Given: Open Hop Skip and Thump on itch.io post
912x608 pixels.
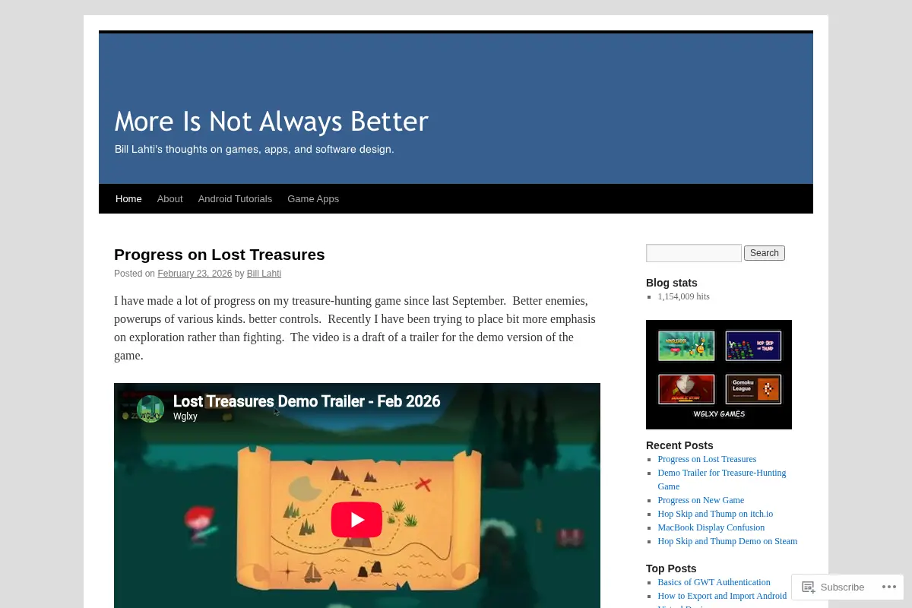Looking at the screenshot, I should (715, 514).
